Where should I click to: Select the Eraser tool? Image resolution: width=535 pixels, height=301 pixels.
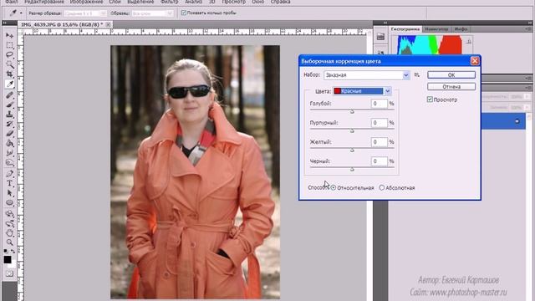tap(9, 134)
